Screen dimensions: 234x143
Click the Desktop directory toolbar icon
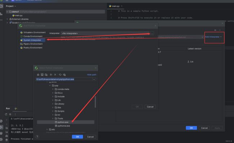tap(42, 75)
